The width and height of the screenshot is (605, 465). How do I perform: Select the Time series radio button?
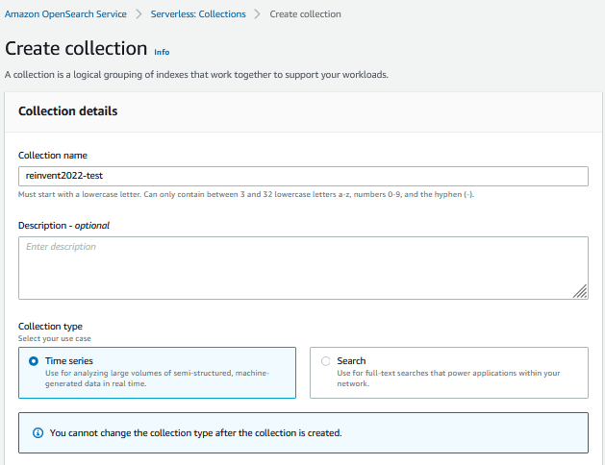(34, 361)
